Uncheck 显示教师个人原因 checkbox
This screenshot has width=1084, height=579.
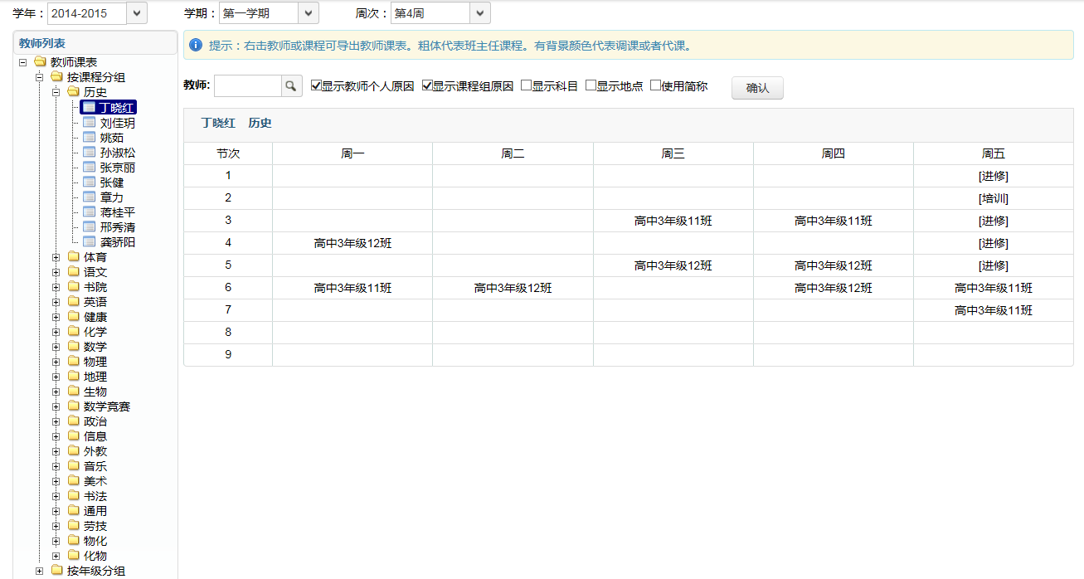pos(316,85)
